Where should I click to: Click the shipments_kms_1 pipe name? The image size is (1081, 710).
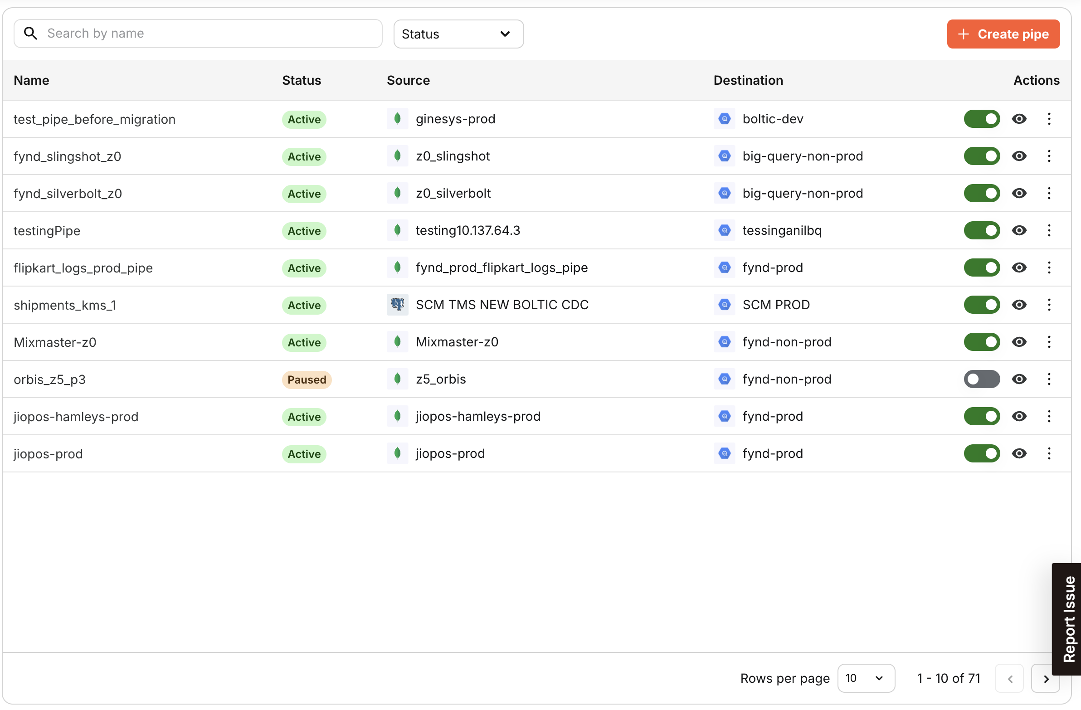tap(65, 305)
